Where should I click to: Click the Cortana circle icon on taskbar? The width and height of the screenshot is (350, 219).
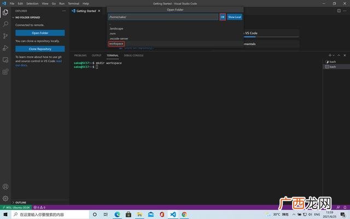[x=95, y=215]
